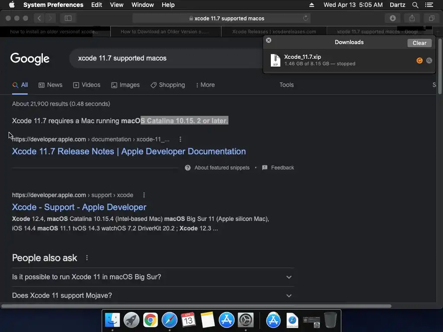Expand Does Xcode 11 support Mojave question
443x332 pixels.
point(153,296)
